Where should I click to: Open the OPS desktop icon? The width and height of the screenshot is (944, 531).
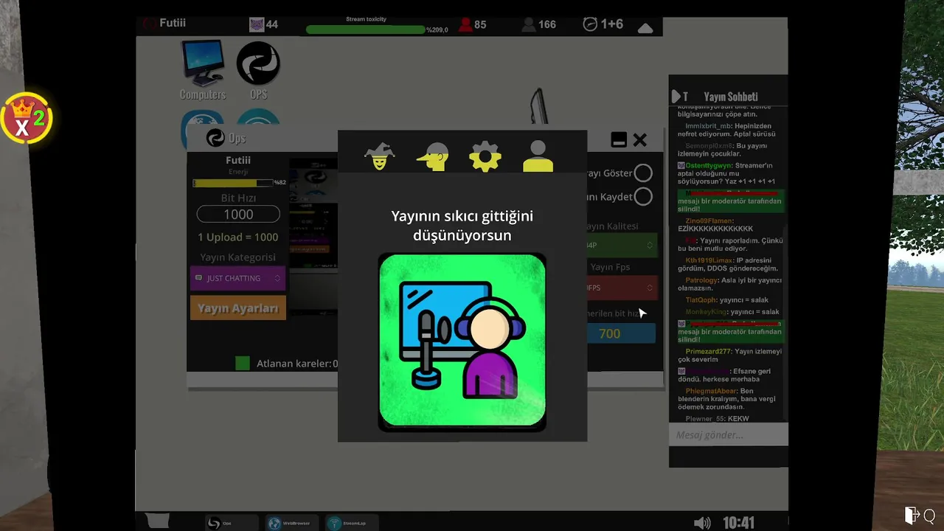click(258, 70)
